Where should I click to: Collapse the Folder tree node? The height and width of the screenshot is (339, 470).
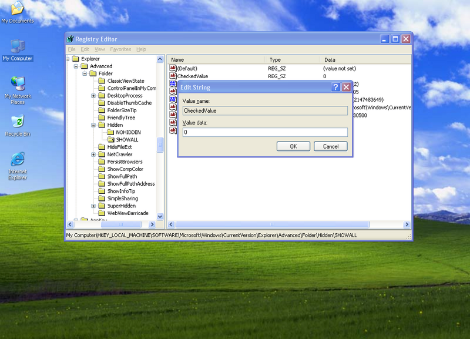[85, 73]
